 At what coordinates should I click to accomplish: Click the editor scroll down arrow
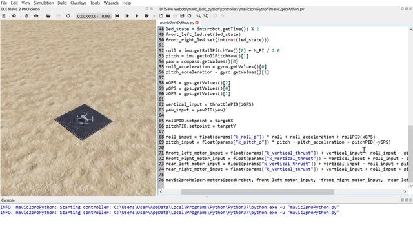pos(410,186)
